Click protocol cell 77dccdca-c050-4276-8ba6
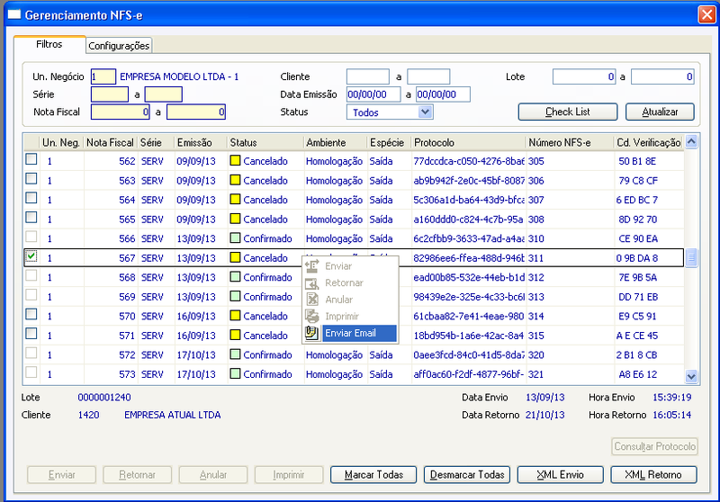The width and height of the screenshot is (720, 502). [x=469, y=161]
